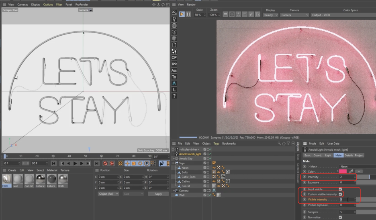The height and width of the screenshot is (220, 376).
Task: Toggle the Arnold Sky enable checkmark
Action: [210, 159]
